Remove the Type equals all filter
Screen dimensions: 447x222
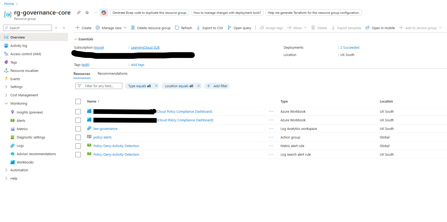point(156,86)
